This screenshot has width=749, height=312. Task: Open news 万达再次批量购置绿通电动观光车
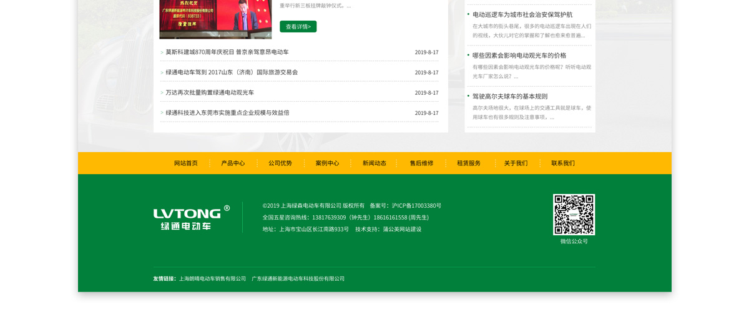tap(210, 92)
